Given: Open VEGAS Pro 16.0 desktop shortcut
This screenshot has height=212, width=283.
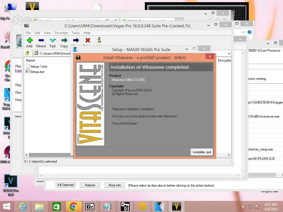Looking at the screenshot, I should tap(11, 185).
